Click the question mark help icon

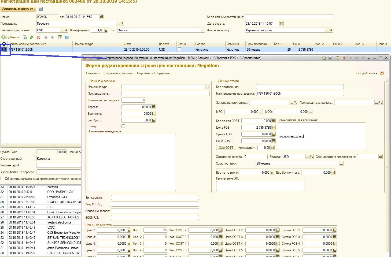point(382,73)
